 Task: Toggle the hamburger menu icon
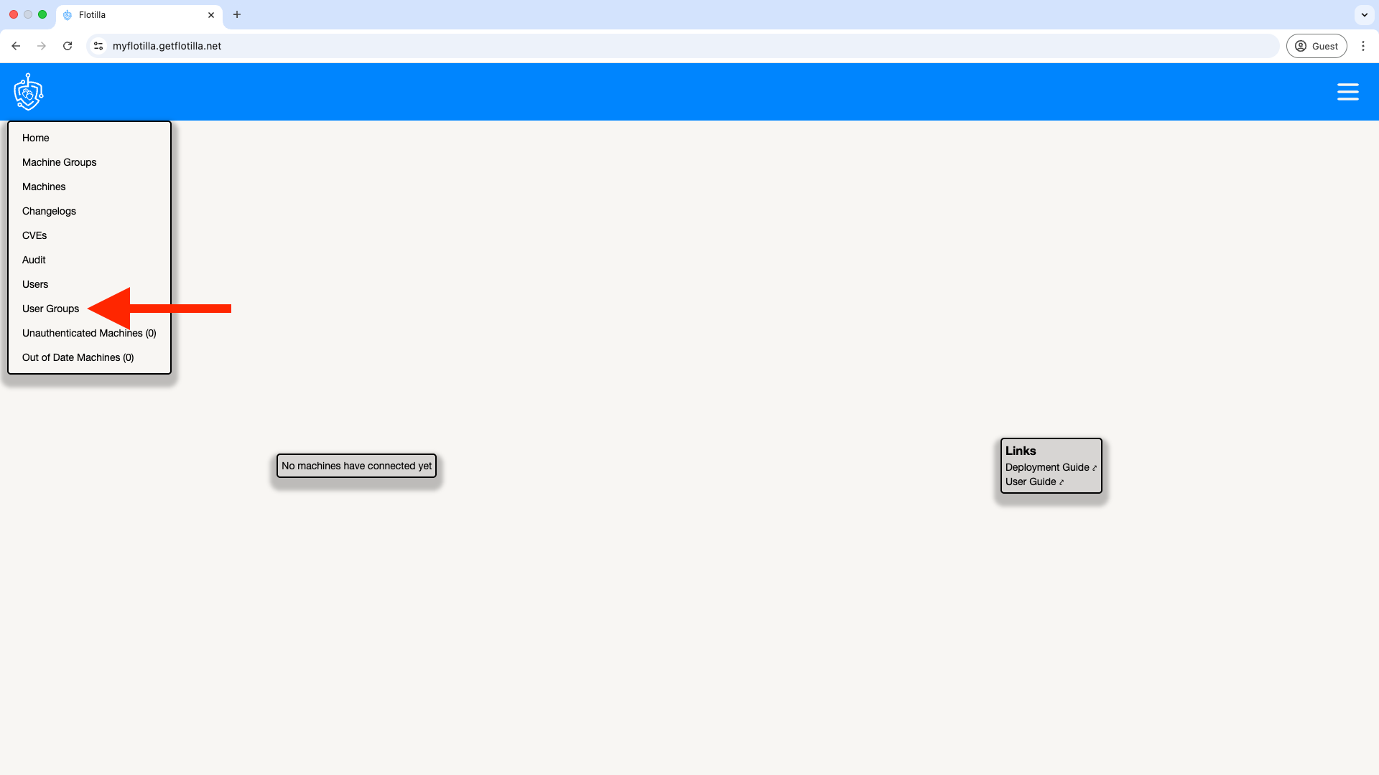click(1347, 92)
